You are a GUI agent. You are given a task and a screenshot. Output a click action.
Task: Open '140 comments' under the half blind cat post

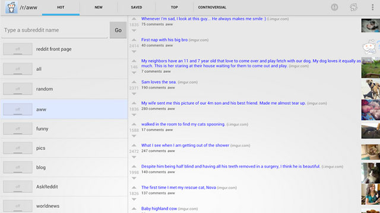tap(153, 172)
